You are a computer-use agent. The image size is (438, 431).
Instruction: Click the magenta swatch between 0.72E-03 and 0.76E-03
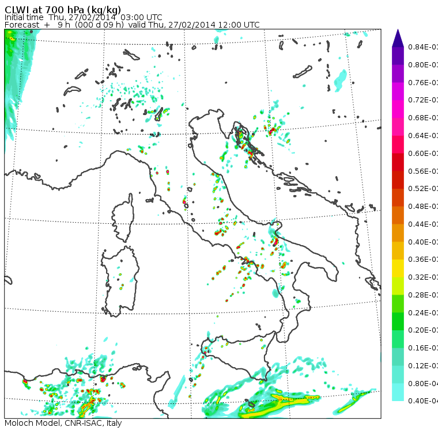tap(398, 91)
